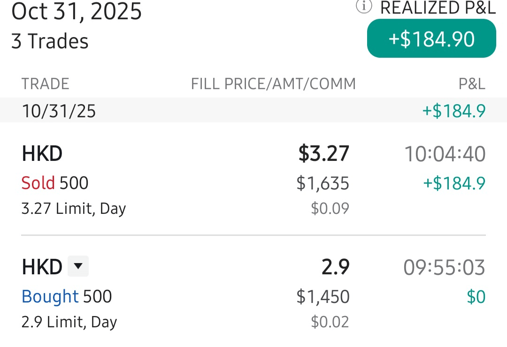Viewport: 507px width, 347px height.
Task: Tap the HKD symbol in sold trade
Action: 42,154
